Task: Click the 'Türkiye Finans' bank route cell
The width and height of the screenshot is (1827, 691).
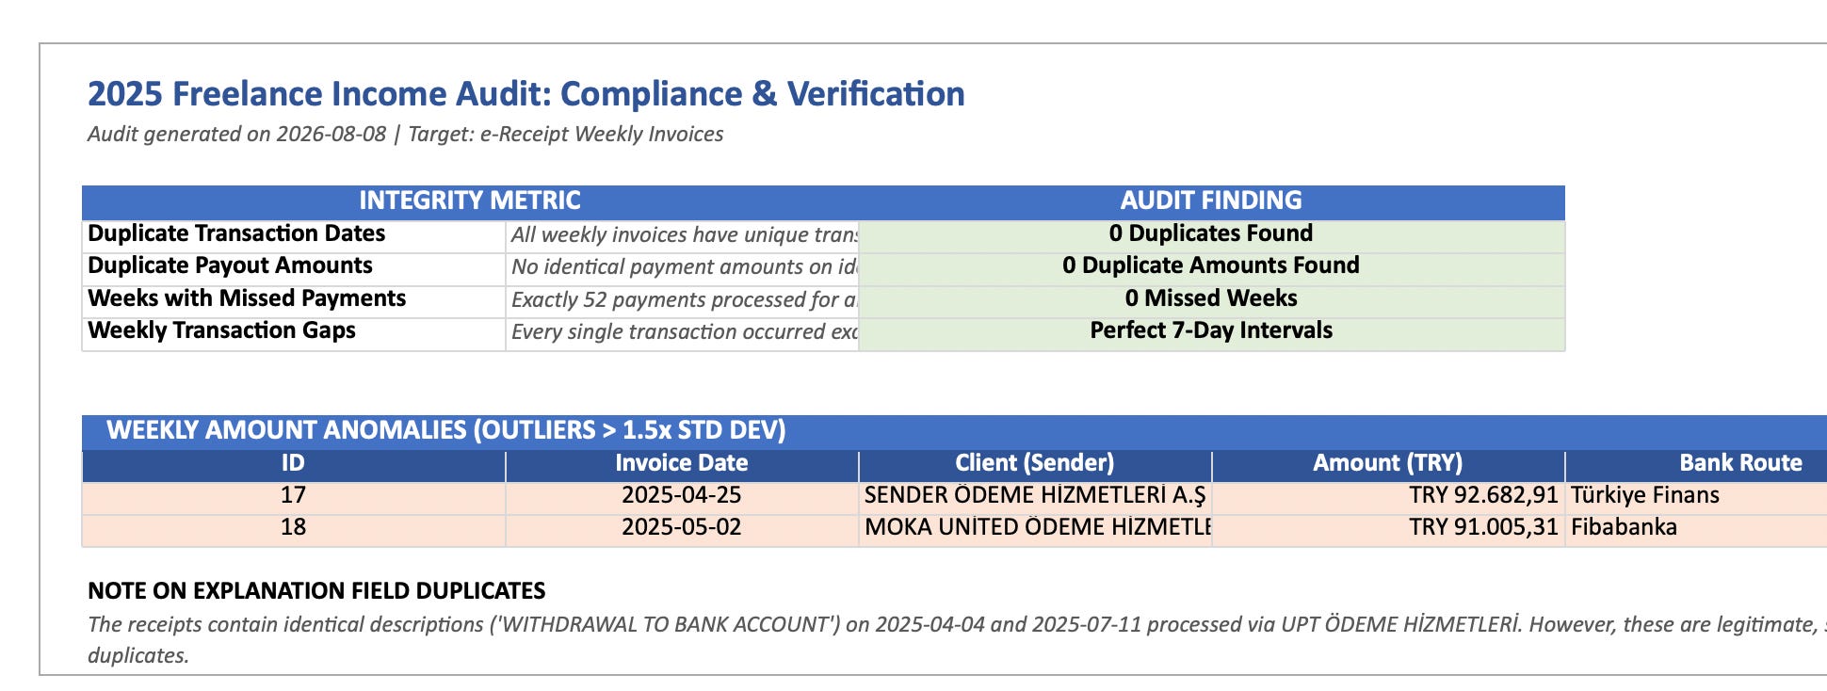Action: pos(1696,497)
